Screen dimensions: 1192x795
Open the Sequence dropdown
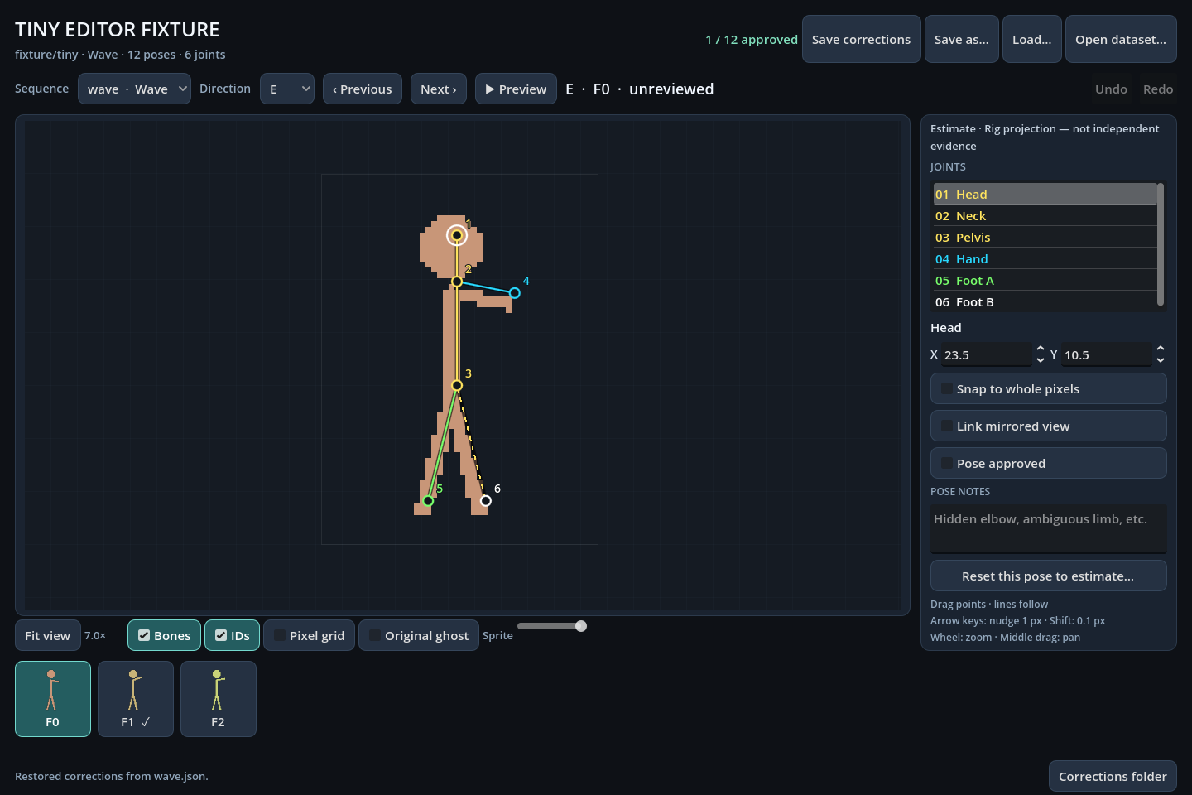tap(134, 89)
